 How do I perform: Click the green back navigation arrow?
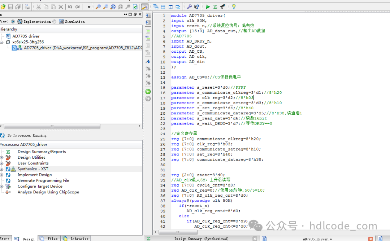tap(148, 92)
